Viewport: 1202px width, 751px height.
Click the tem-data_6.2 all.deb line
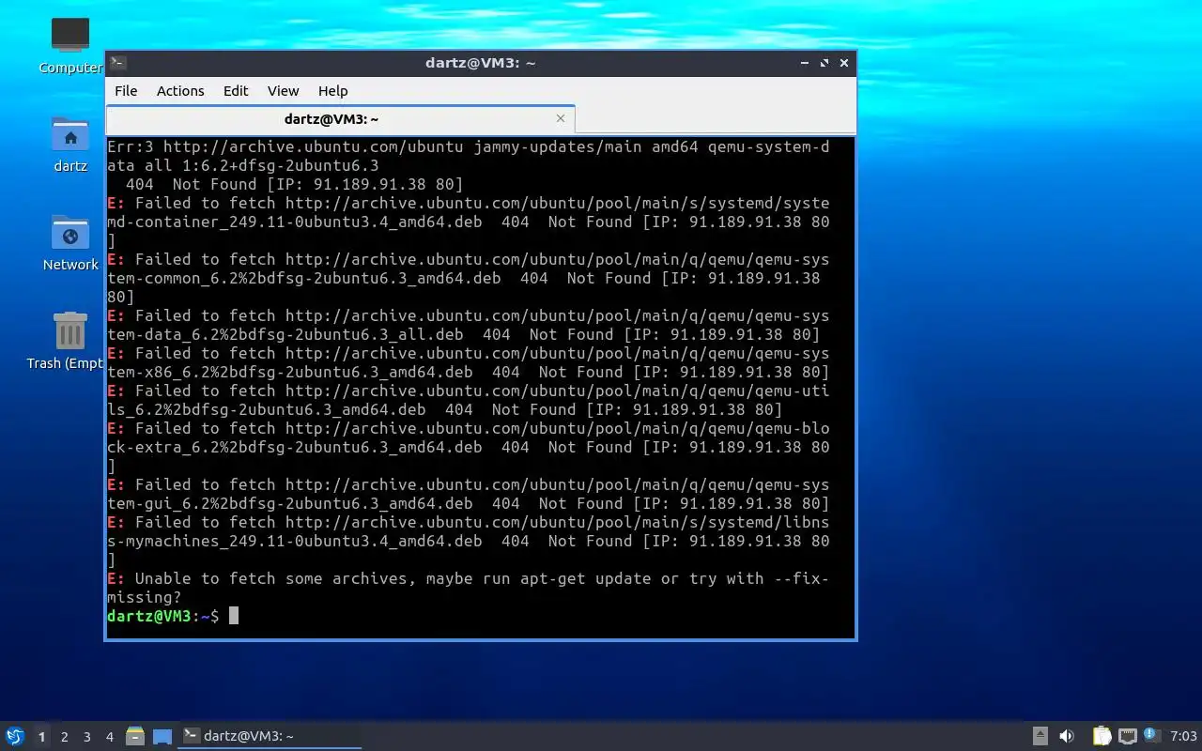463,334
